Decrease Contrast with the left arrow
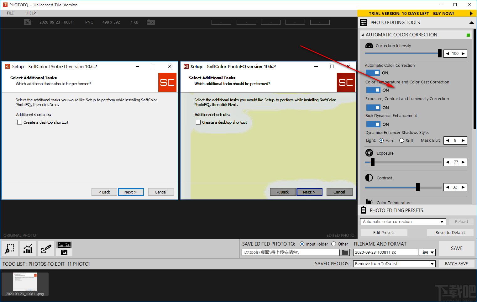The height and width of the screenshot is (302, 477). click(x=448, y=187)
